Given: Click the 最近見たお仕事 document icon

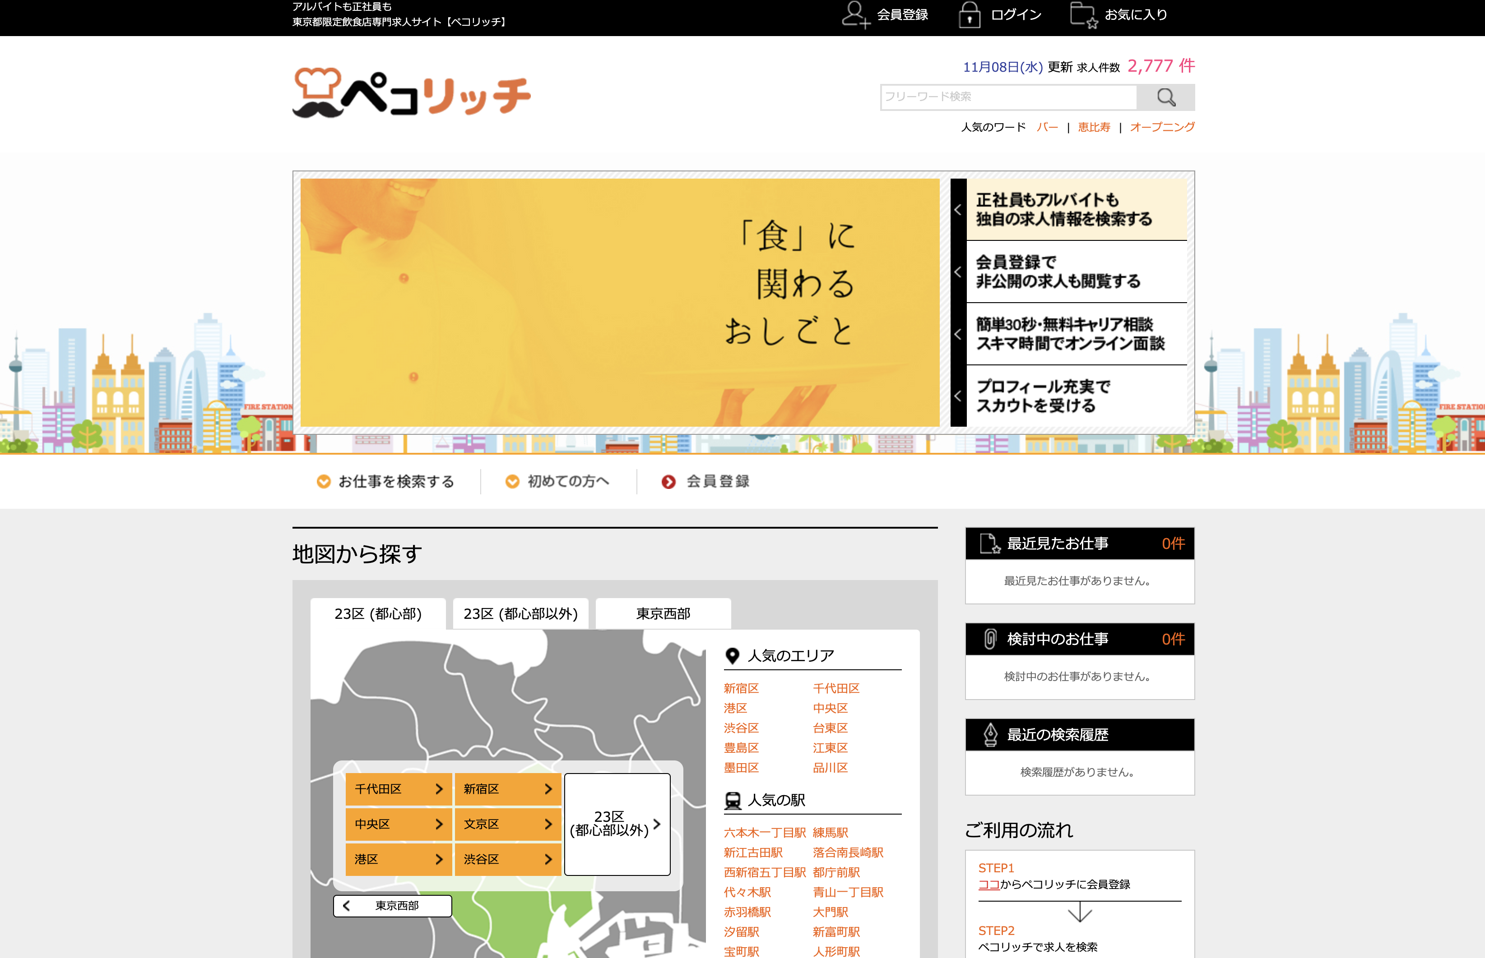Looking at the screenshot, I should click(989, 543).
